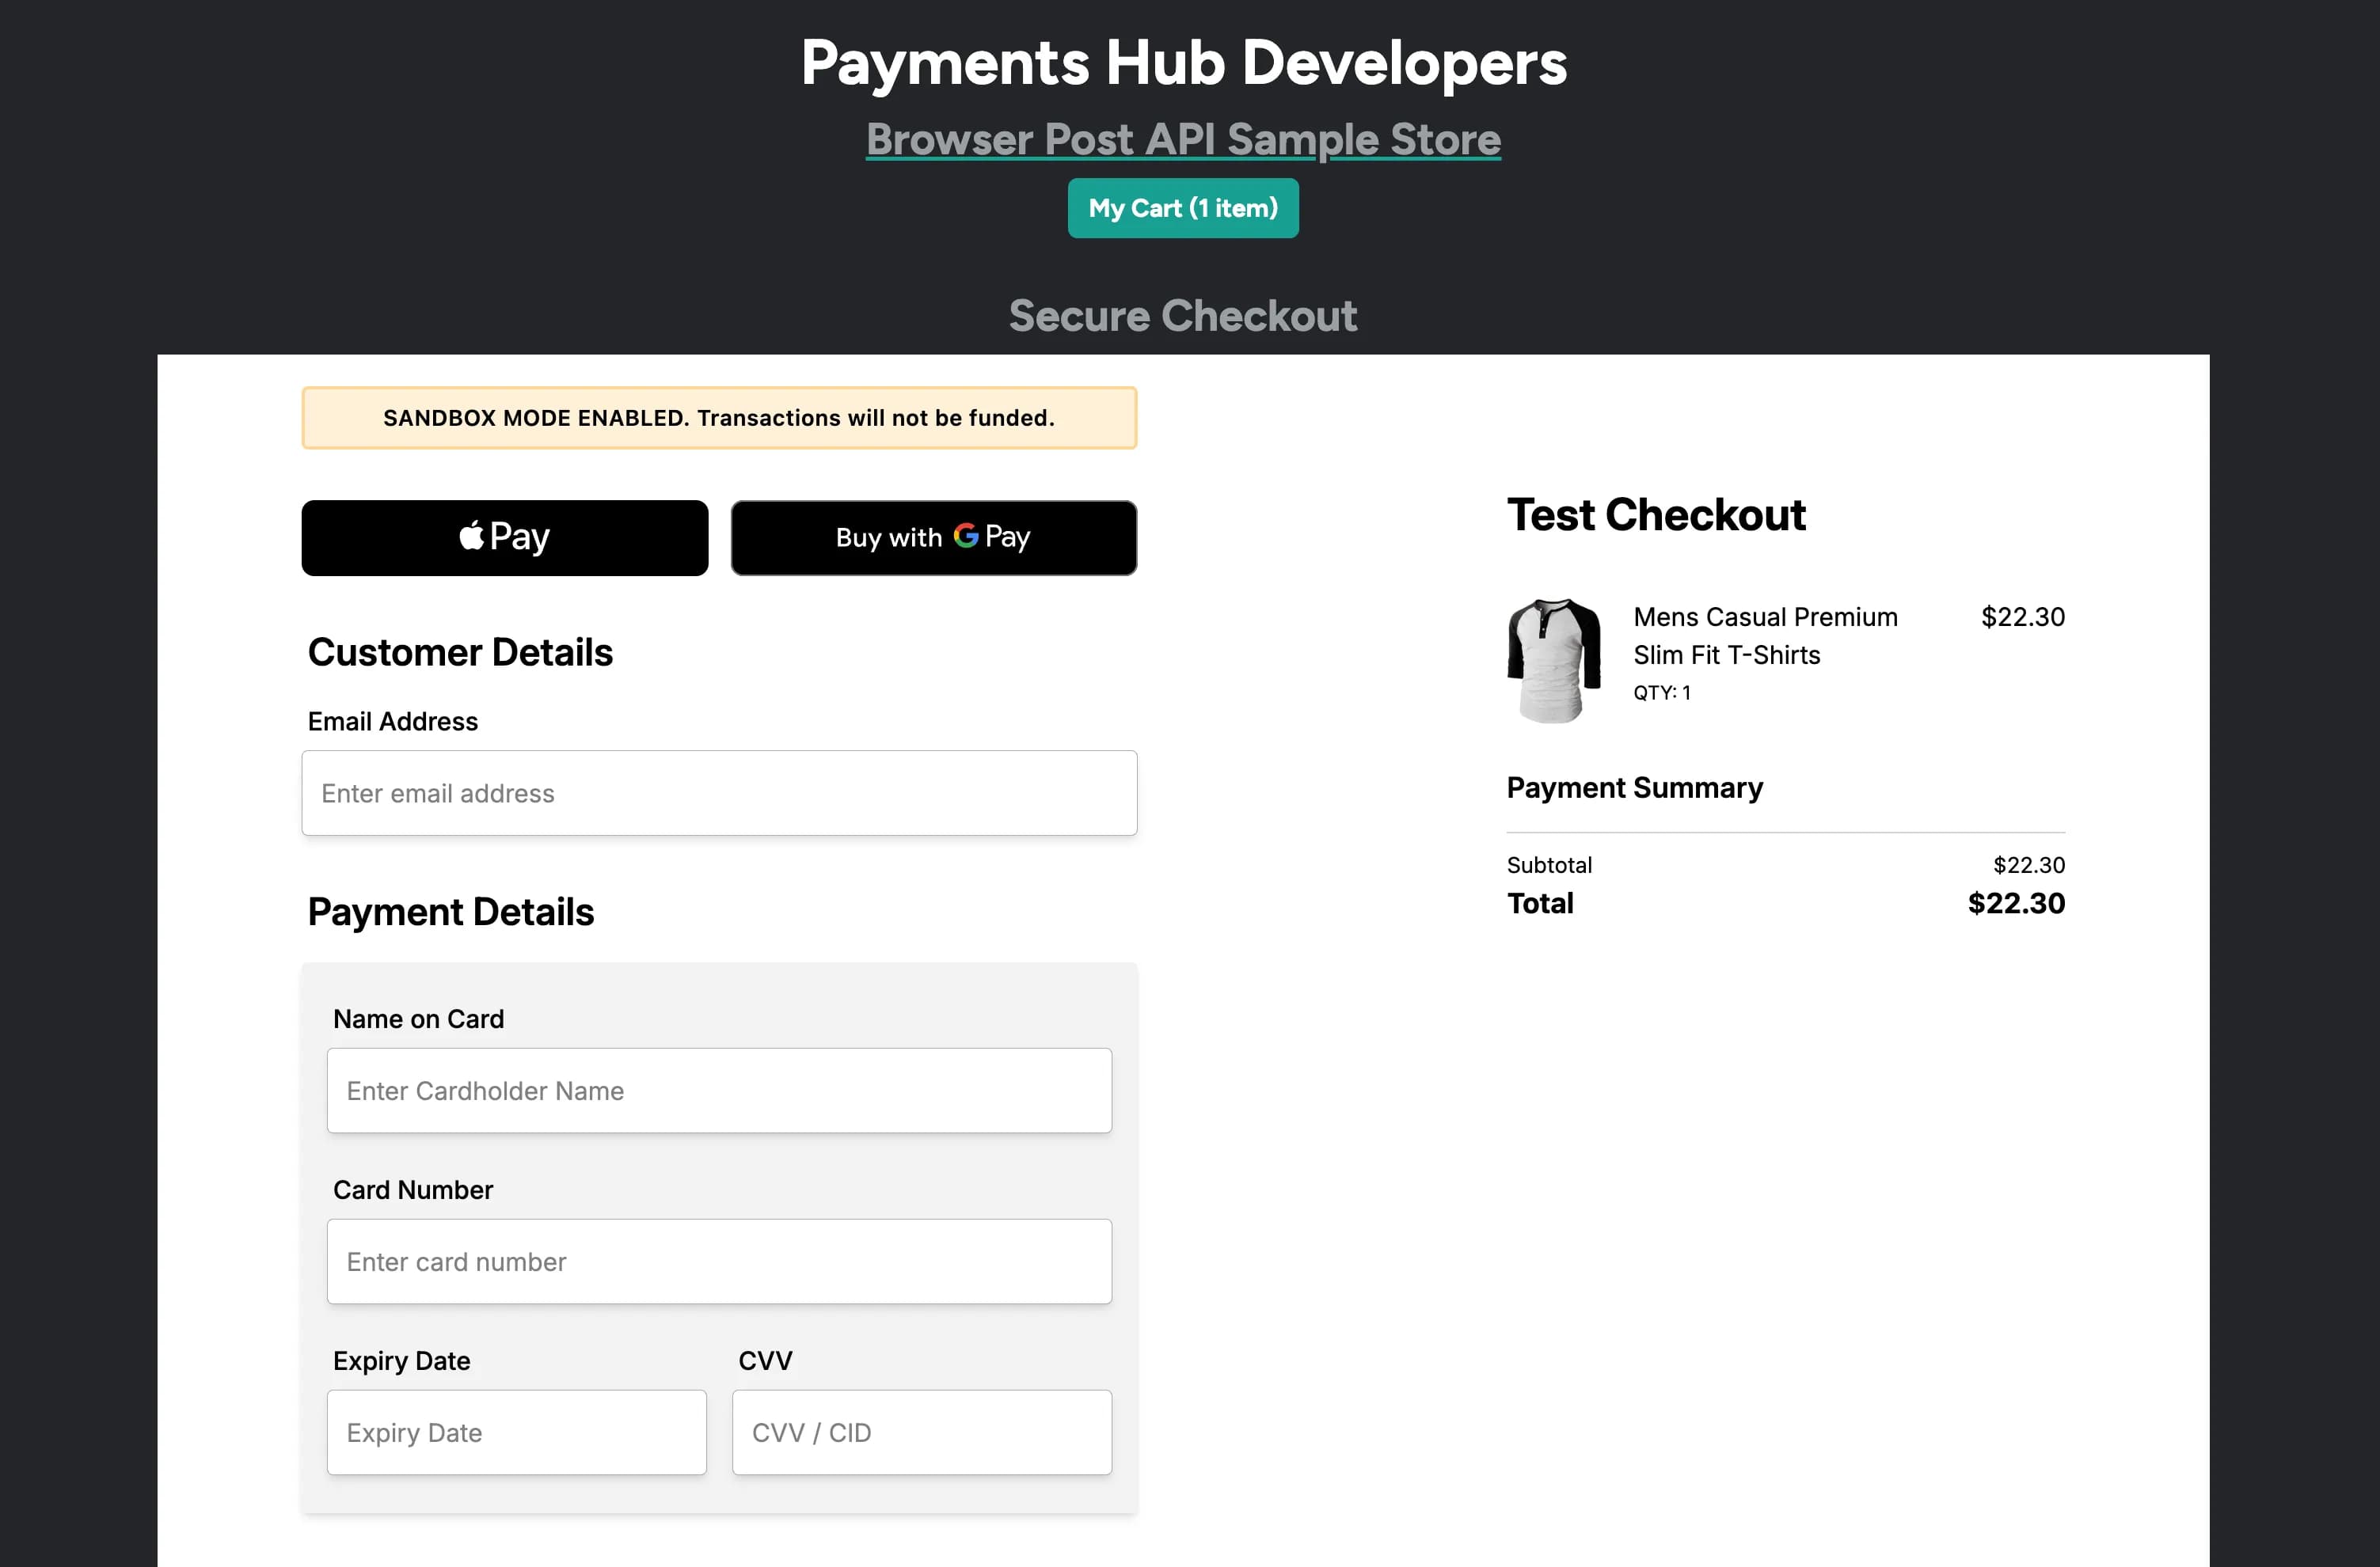
Task: Click the Buy with G Pay button
Action: coord(934,537)
